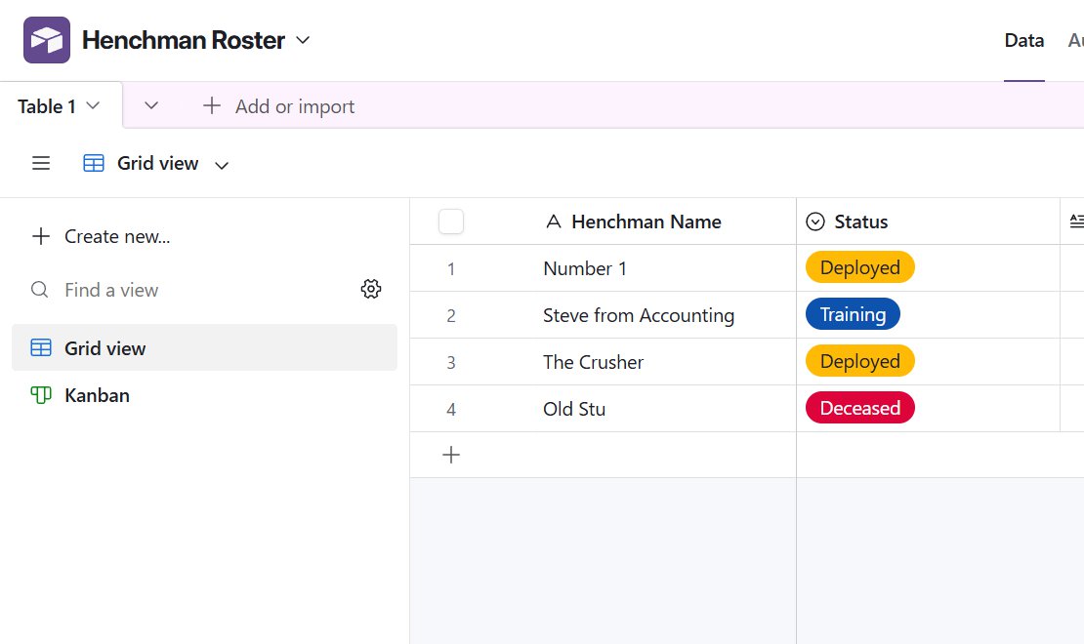Toggle the views sidebar hamburger icon
The width and height of the screenshot is (1084, 644).
click(x=41, y=164)
